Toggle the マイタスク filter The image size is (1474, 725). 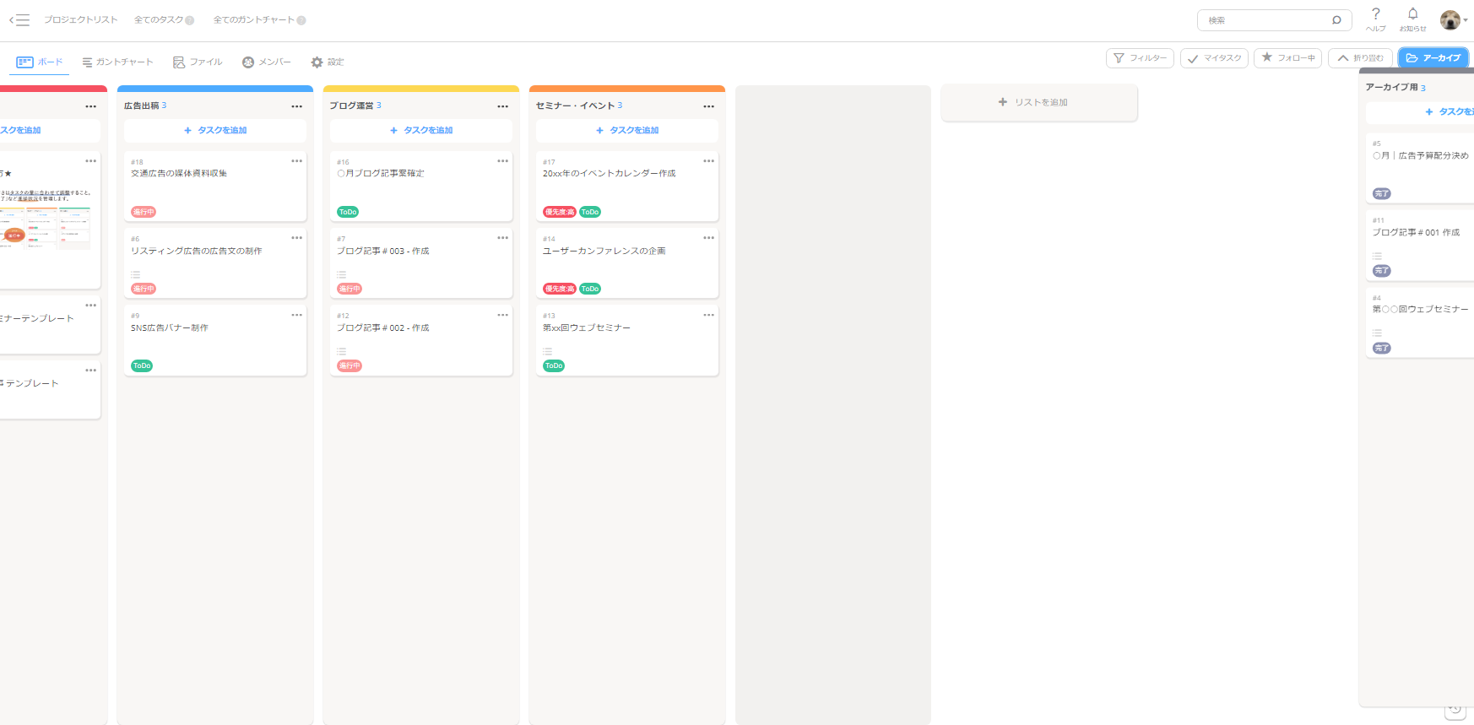(1214, 58)
